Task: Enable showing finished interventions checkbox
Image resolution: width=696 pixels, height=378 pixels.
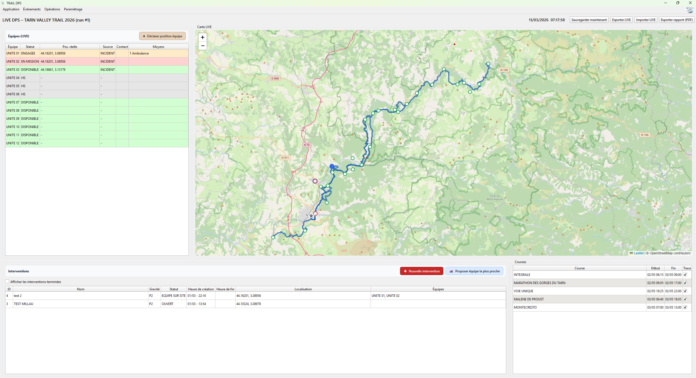Action: (7, 282)
